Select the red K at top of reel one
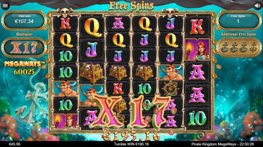Image resolution: width=263 pixels, height=147 pixels. [x=66, y=24]
